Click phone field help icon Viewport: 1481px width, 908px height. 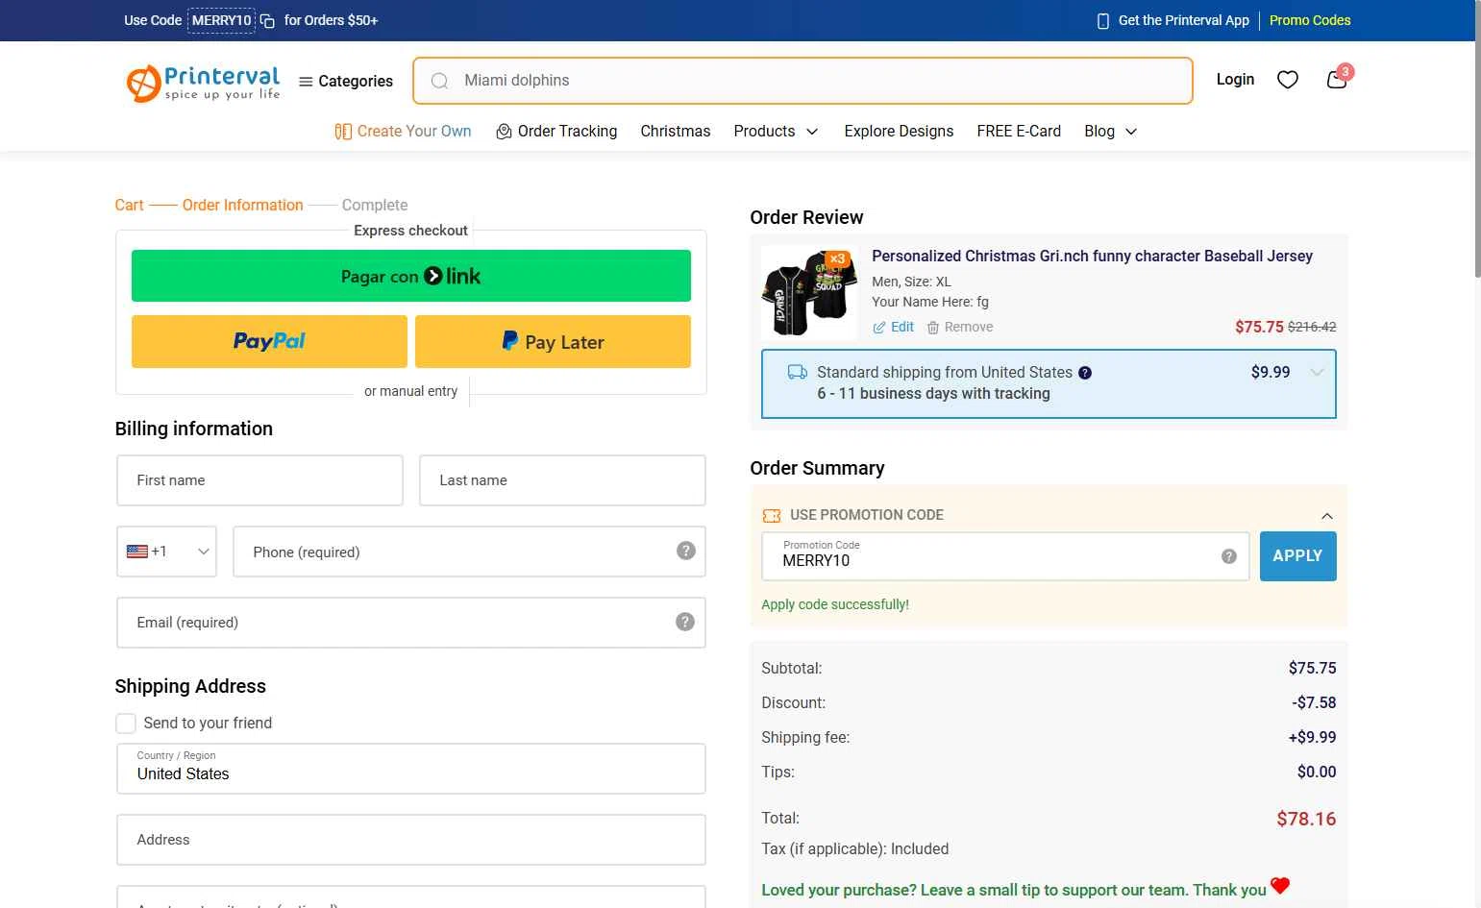coord(685,551)
